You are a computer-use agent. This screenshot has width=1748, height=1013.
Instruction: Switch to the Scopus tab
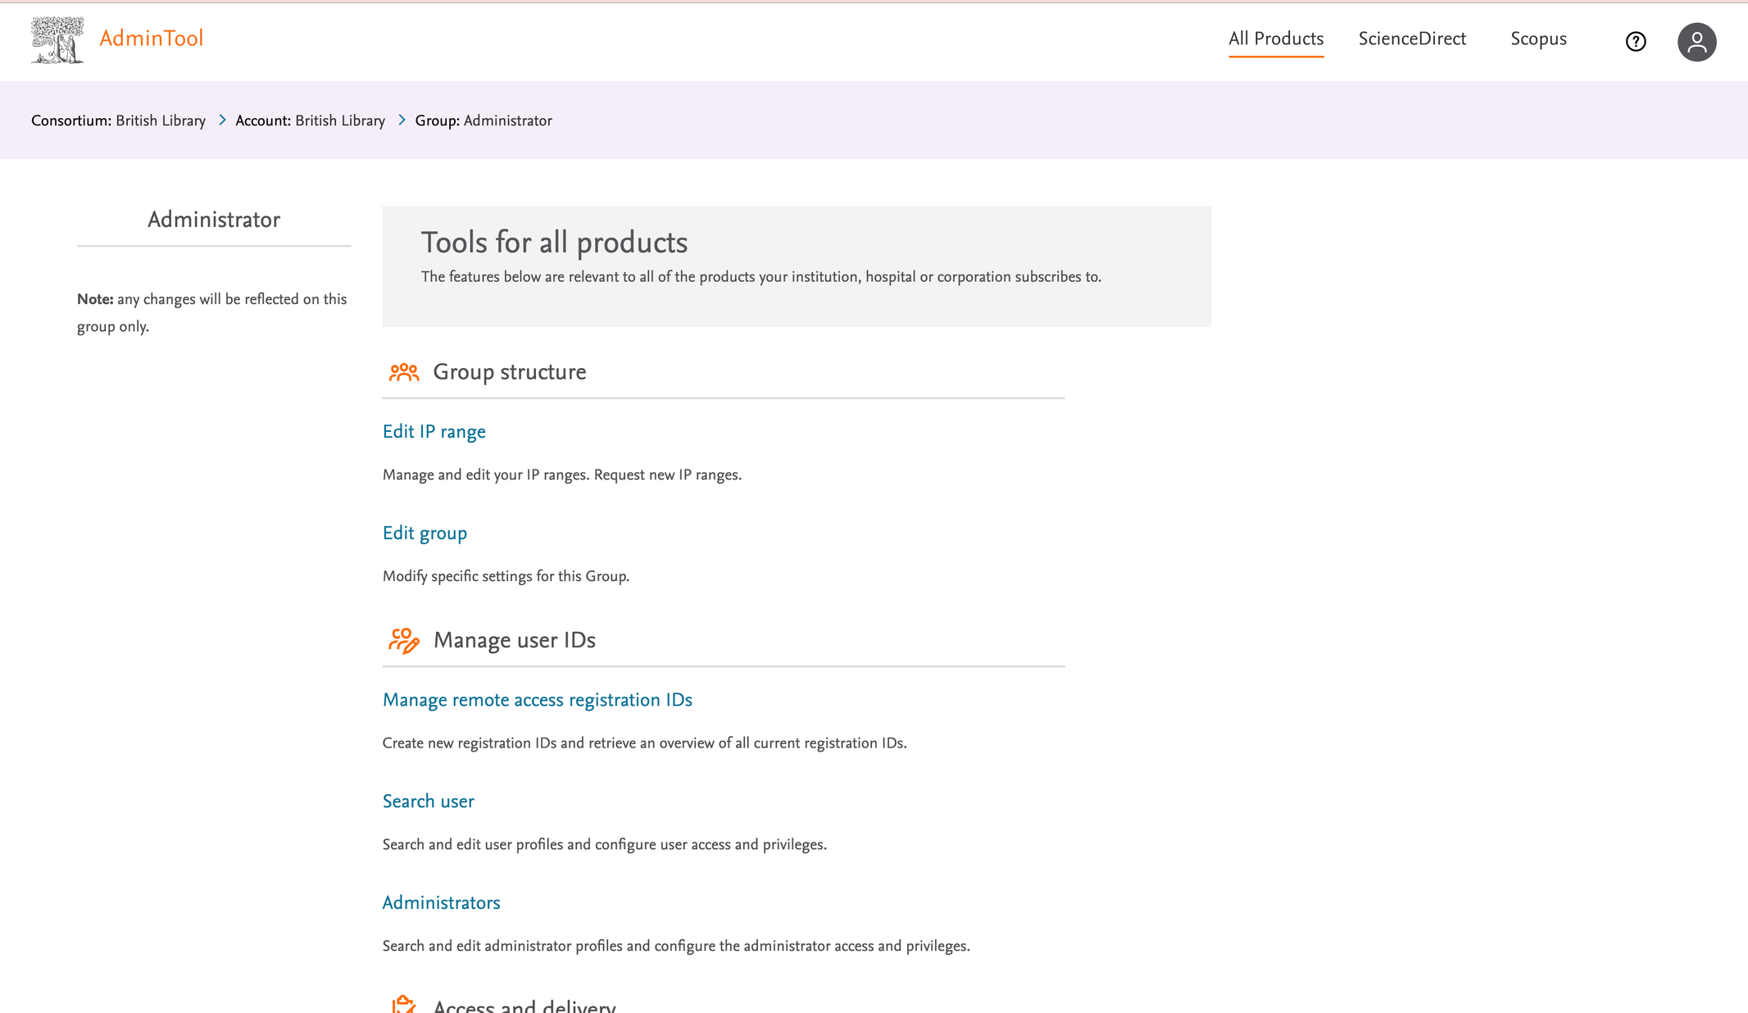click(x=1537, y=39)
